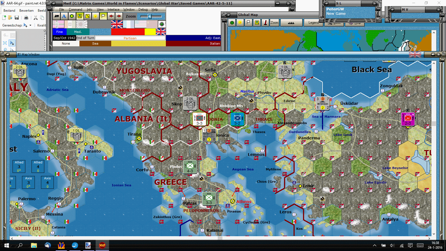This screenshot has height=251, width=446.
Task: Click the 2 OIL marker near Ancona
Action: [20, 72]
